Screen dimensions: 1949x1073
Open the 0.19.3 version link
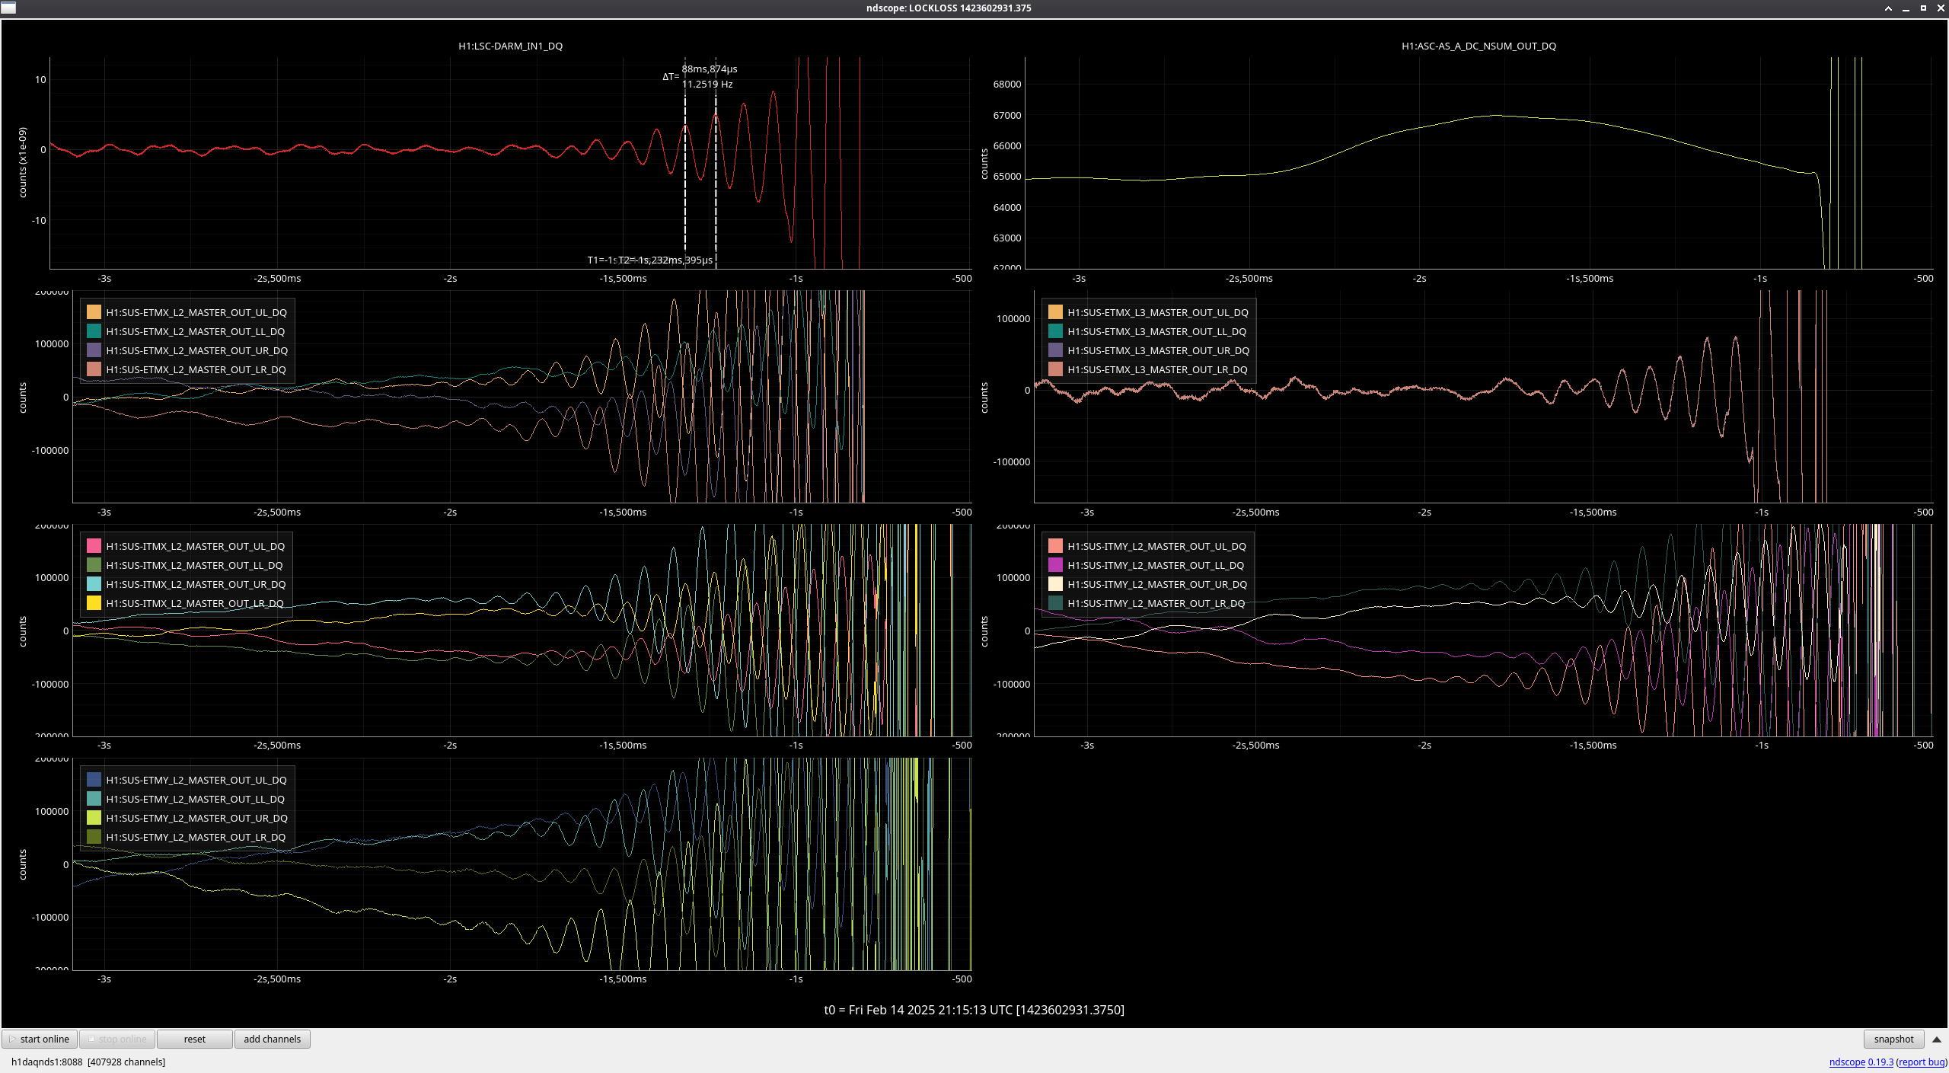[1880, 1062]
